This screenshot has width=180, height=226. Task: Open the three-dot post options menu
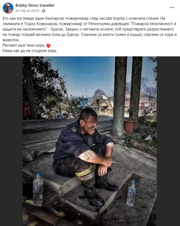(172, 8)
